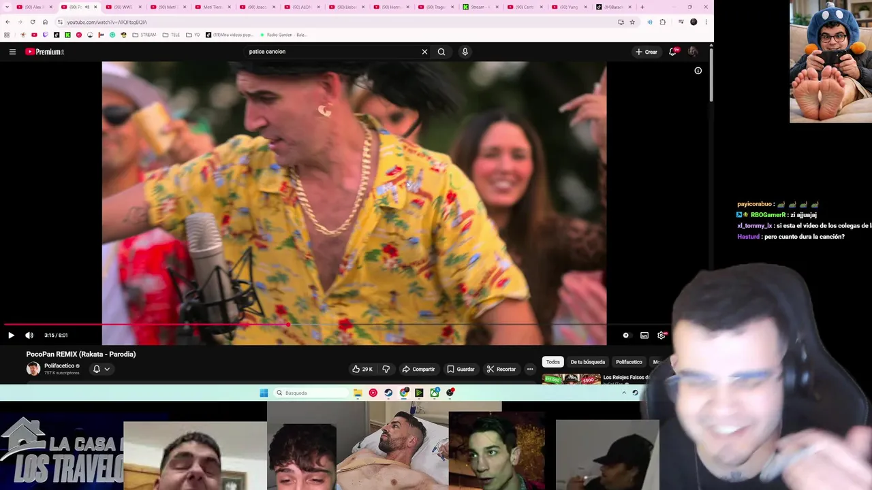This screenshot has width=872, height=490.
Task: Mute the video volume speaker
Action: point(29,336)
